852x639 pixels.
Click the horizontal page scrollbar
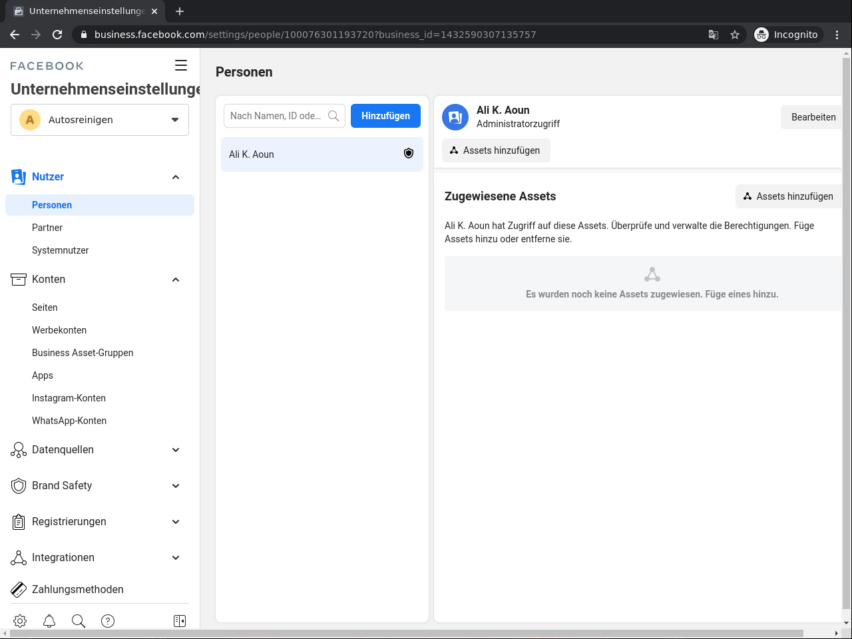click(406, 633)
